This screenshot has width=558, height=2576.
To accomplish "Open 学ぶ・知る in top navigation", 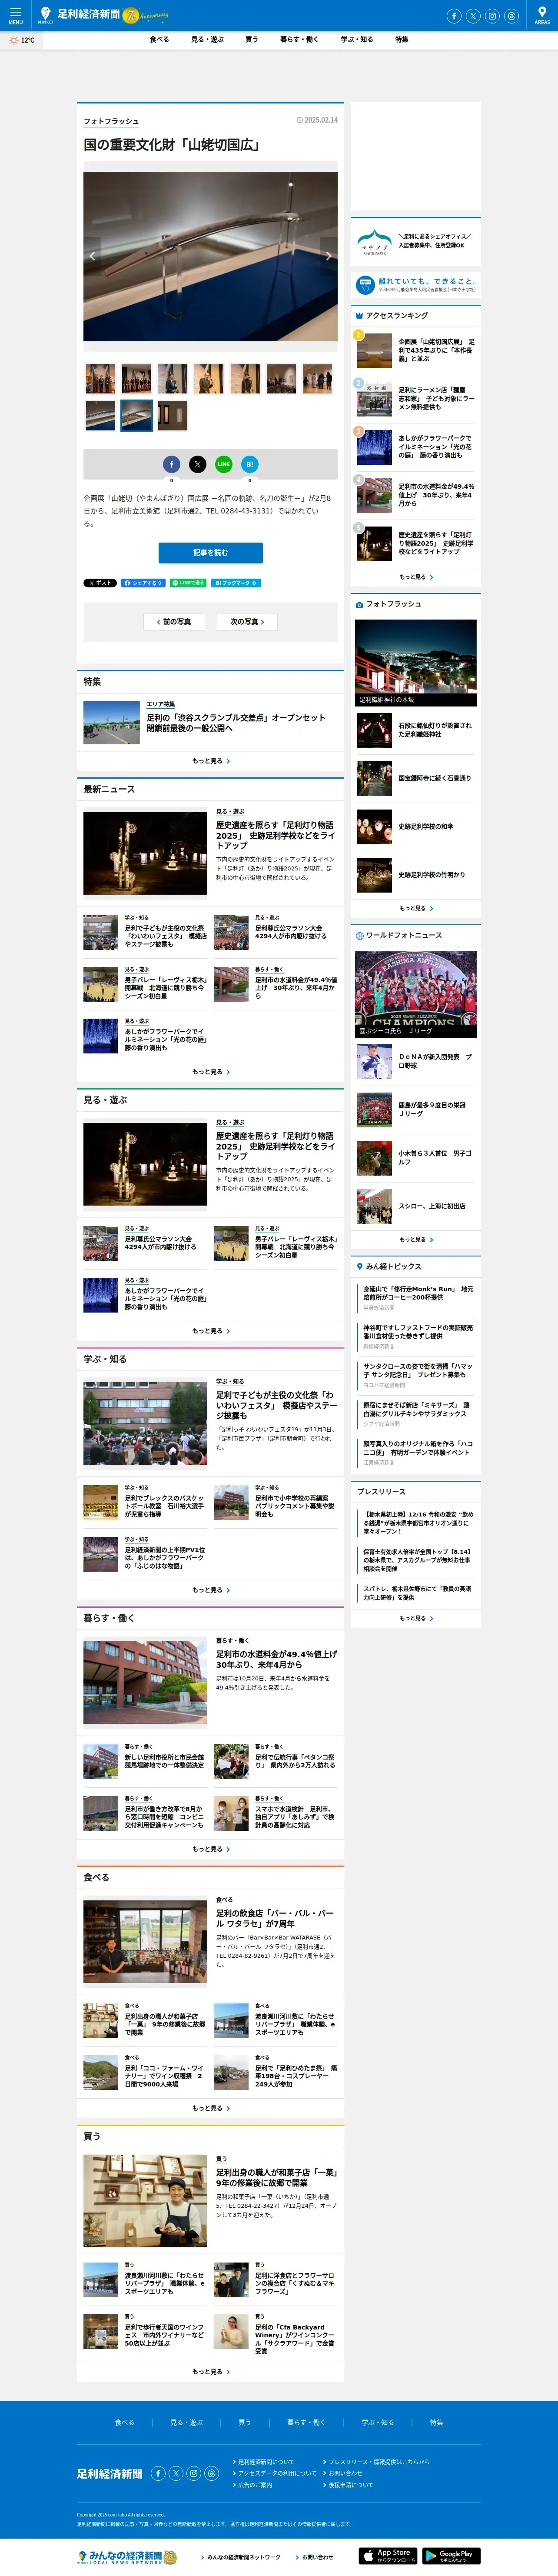I will click(357, 40).
